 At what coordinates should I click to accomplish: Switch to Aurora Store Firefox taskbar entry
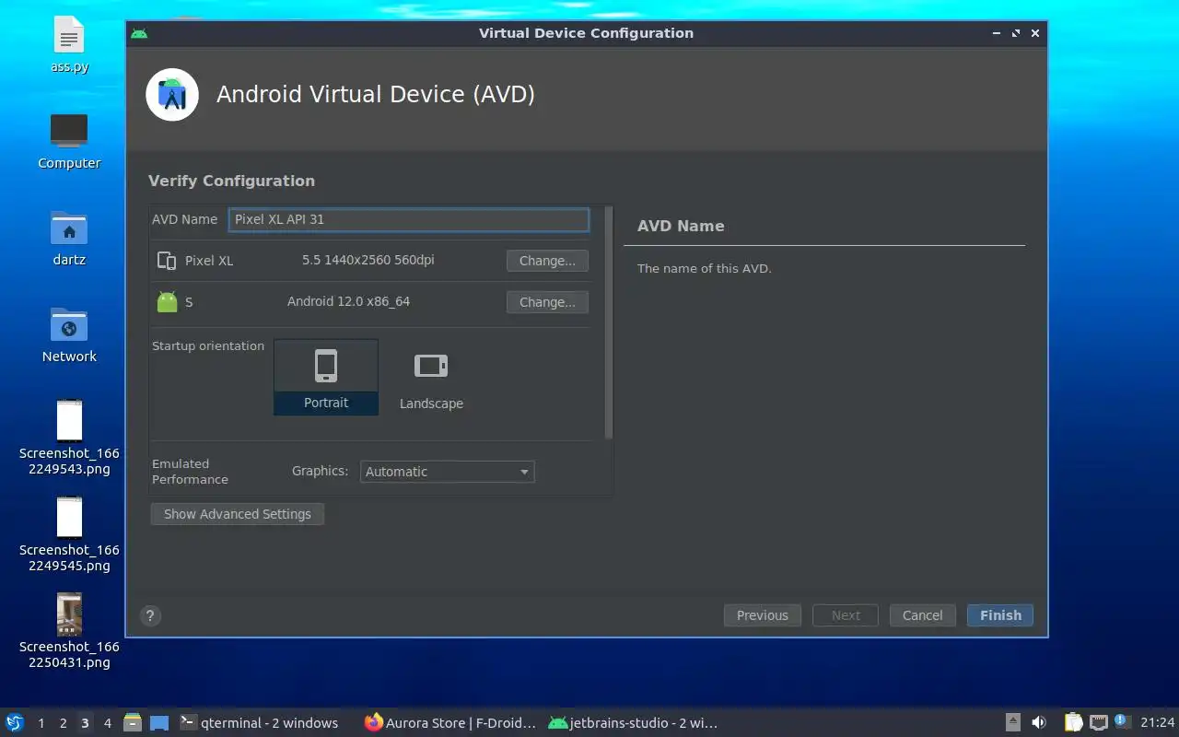pos(450,723)
